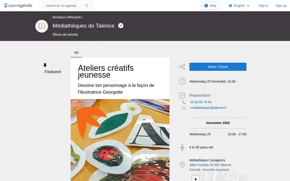Click the clock icon beside the date
This screenshot has width=290, height=181.
pos(182,81)
